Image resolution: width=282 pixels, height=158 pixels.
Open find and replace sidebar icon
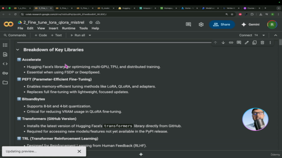pos(5,54)
